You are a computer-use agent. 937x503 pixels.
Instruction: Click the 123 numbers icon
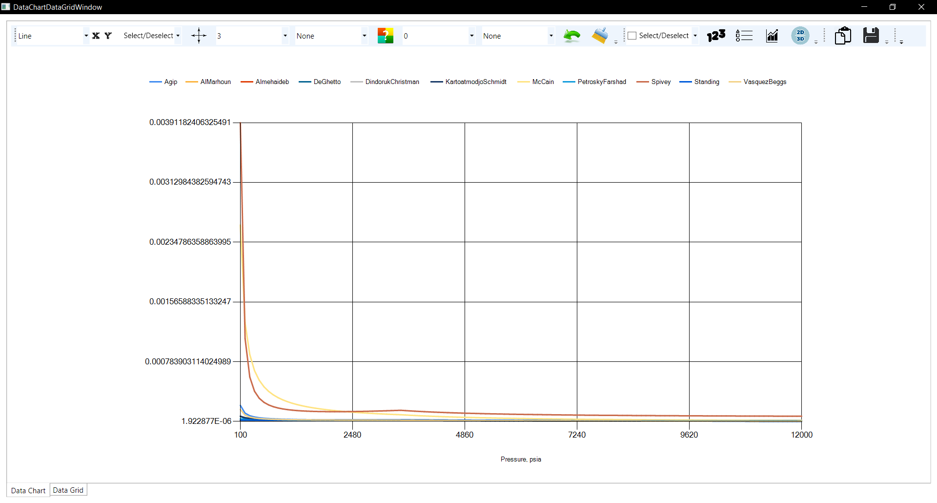tap(716, 36)
